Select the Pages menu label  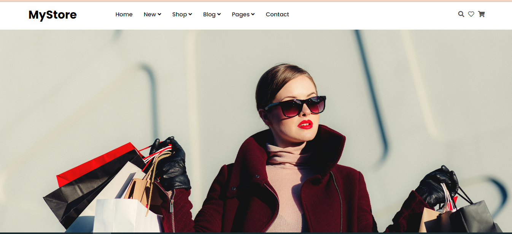(240, 14)
